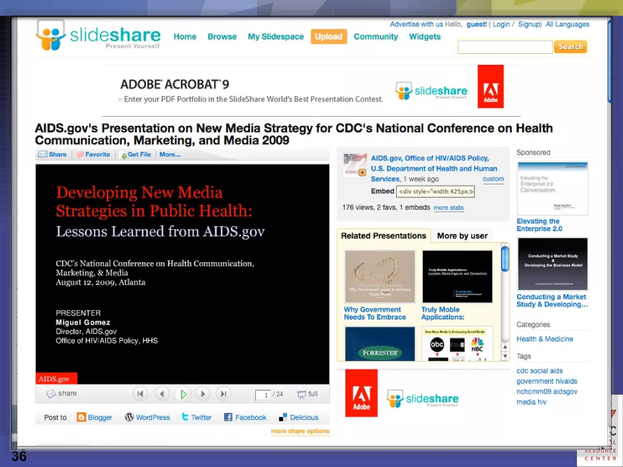
Task: Advance to next slide arrow
Action: pos(203,394)
